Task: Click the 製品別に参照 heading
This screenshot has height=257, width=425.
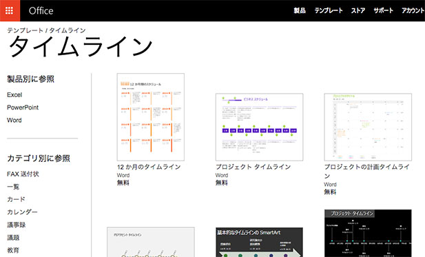Action: click(x=30, y=79)
